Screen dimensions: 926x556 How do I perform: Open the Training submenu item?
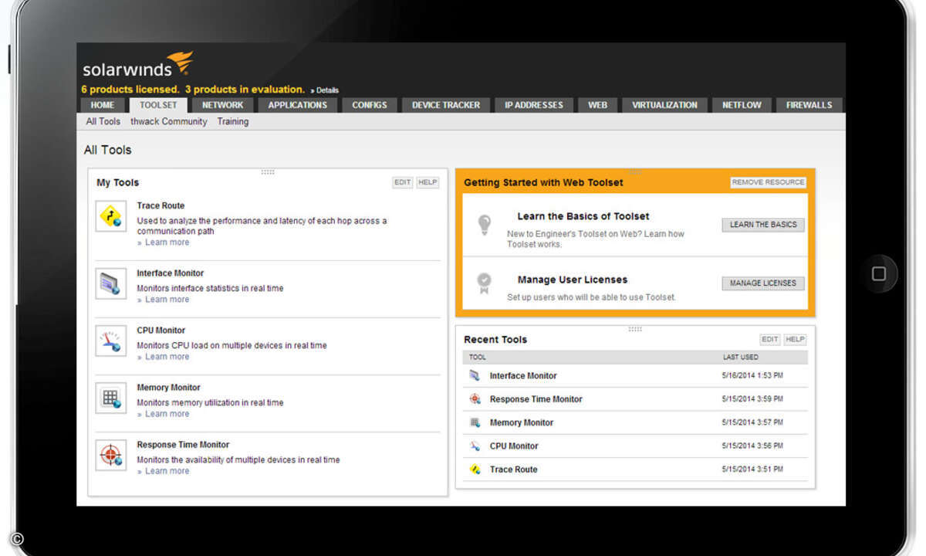tap(233, 121)
